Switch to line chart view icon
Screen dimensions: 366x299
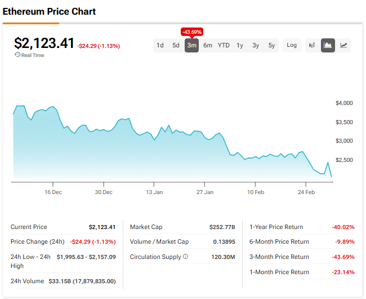343,45
